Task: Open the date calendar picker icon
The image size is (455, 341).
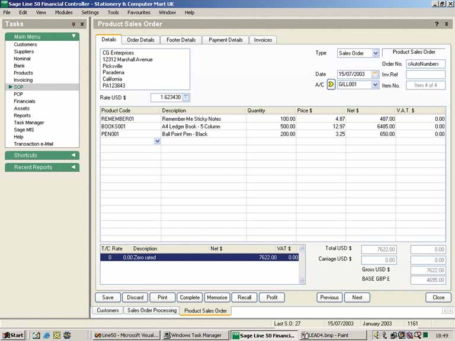Action: pyautogui.click(x=375, y=74)
